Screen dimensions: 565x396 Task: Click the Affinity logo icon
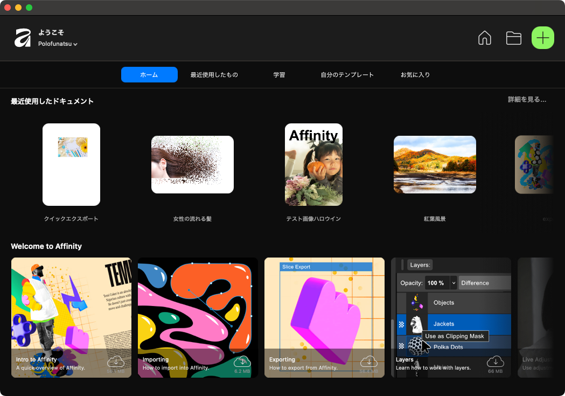click(23, 38)
